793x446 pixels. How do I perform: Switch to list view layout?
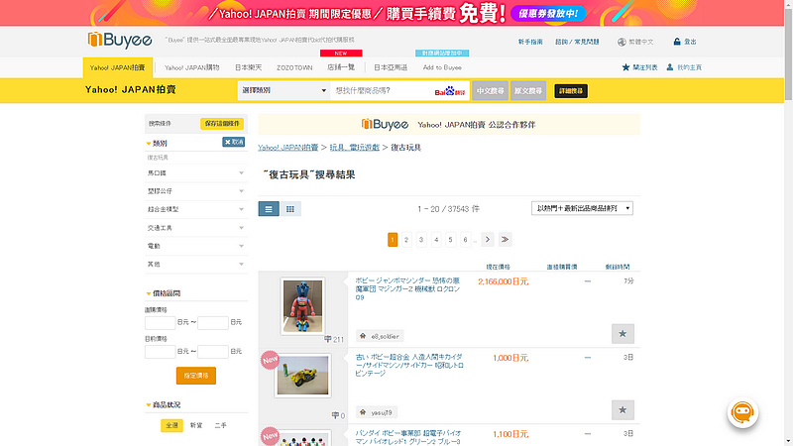(x=269, y=208)
